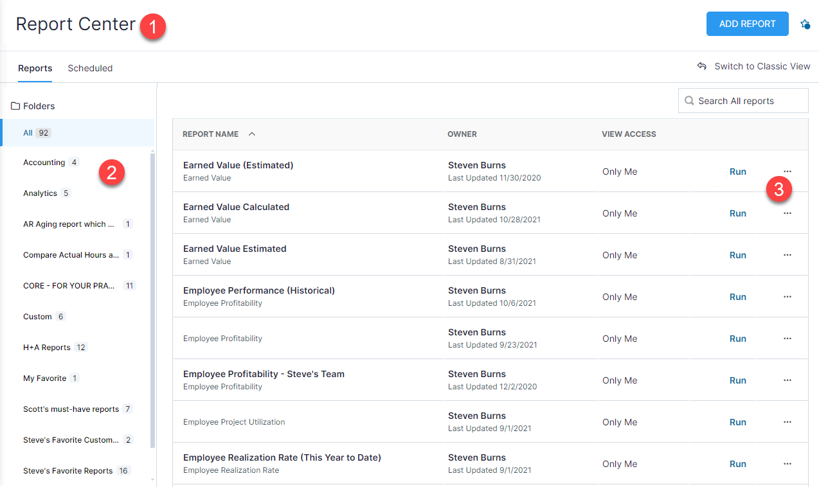
Task: Click the ADD REPORT button
Action: pyautogui.click(x=747, y=24)
